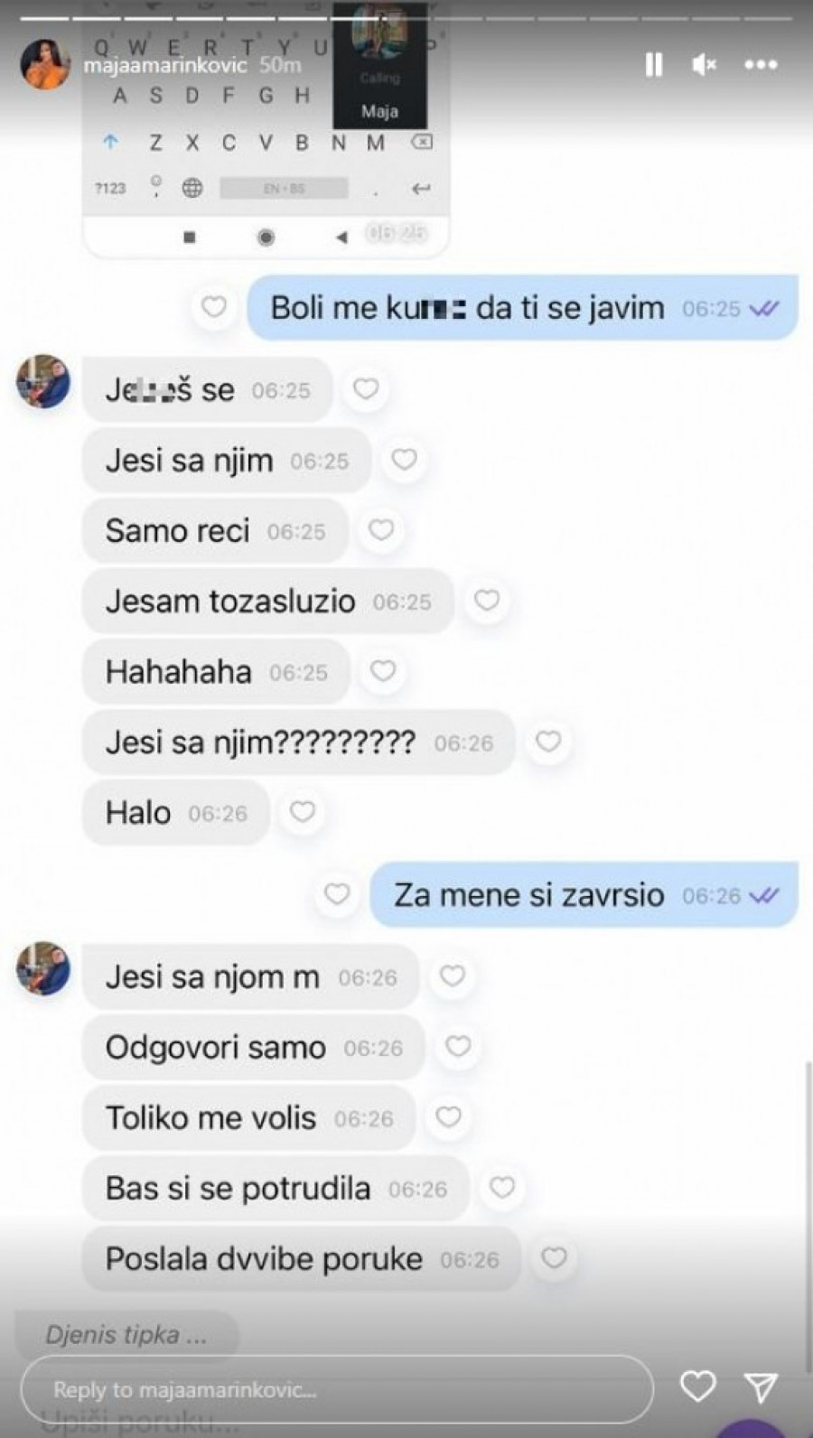813x1438 pixels.
Task: Heart the 'Toliko me volis' message
Action: (449, 1116)
